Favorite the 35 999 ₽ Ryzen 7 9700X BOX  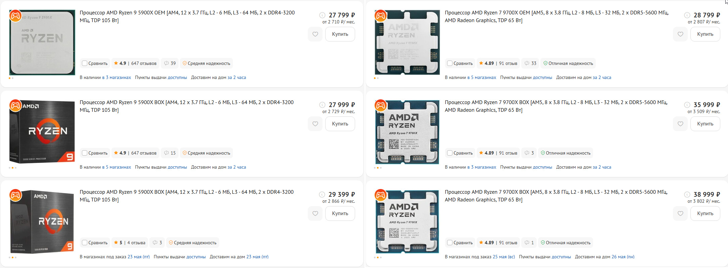(680, 124)
